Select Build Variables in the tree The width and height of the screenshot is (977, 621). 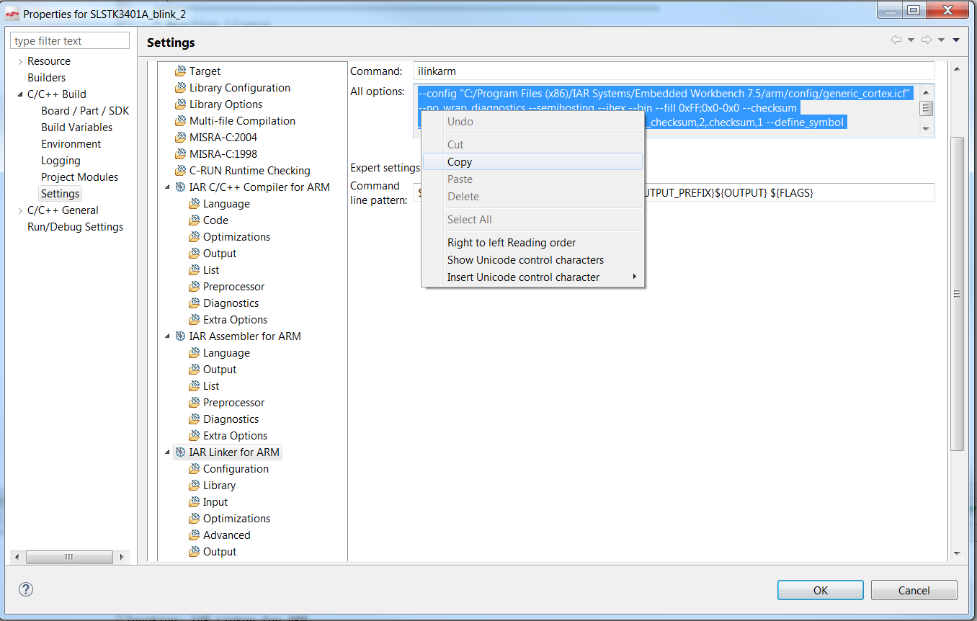[76, 128]
